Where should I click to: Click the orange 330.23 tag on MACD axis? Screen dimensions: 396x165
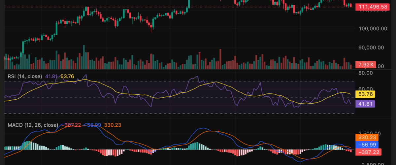point(367,137)
